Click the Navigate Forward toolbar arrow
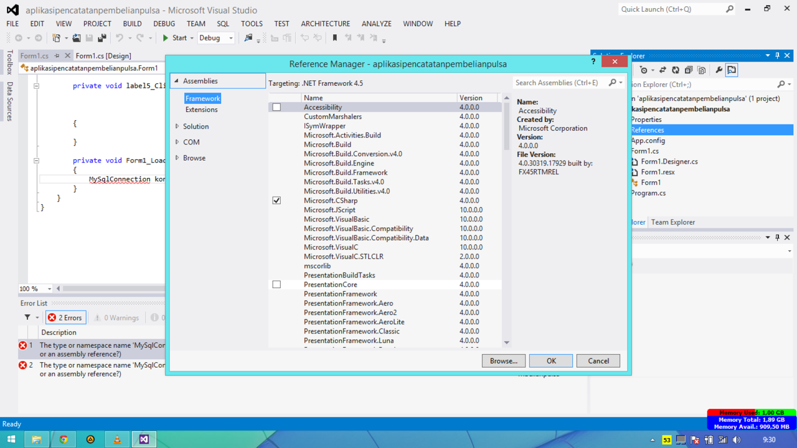The height and width of the screenshot is (448, 797). (38, 38)
